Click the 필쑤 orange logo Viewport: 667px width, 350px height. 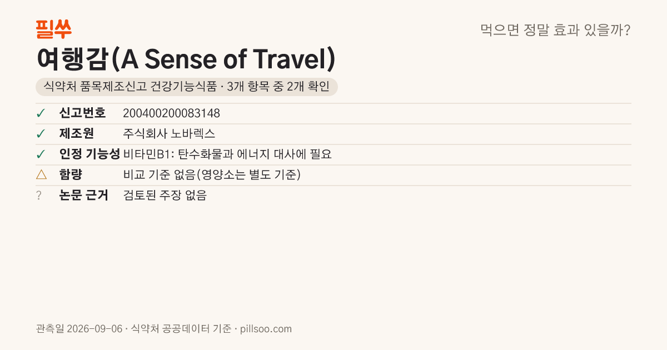pyautogui.click(x=53, y=29)
